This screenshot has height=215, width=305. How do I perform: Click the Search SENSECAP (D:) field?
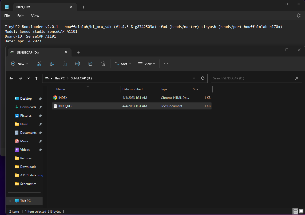(x=253, y=78)
